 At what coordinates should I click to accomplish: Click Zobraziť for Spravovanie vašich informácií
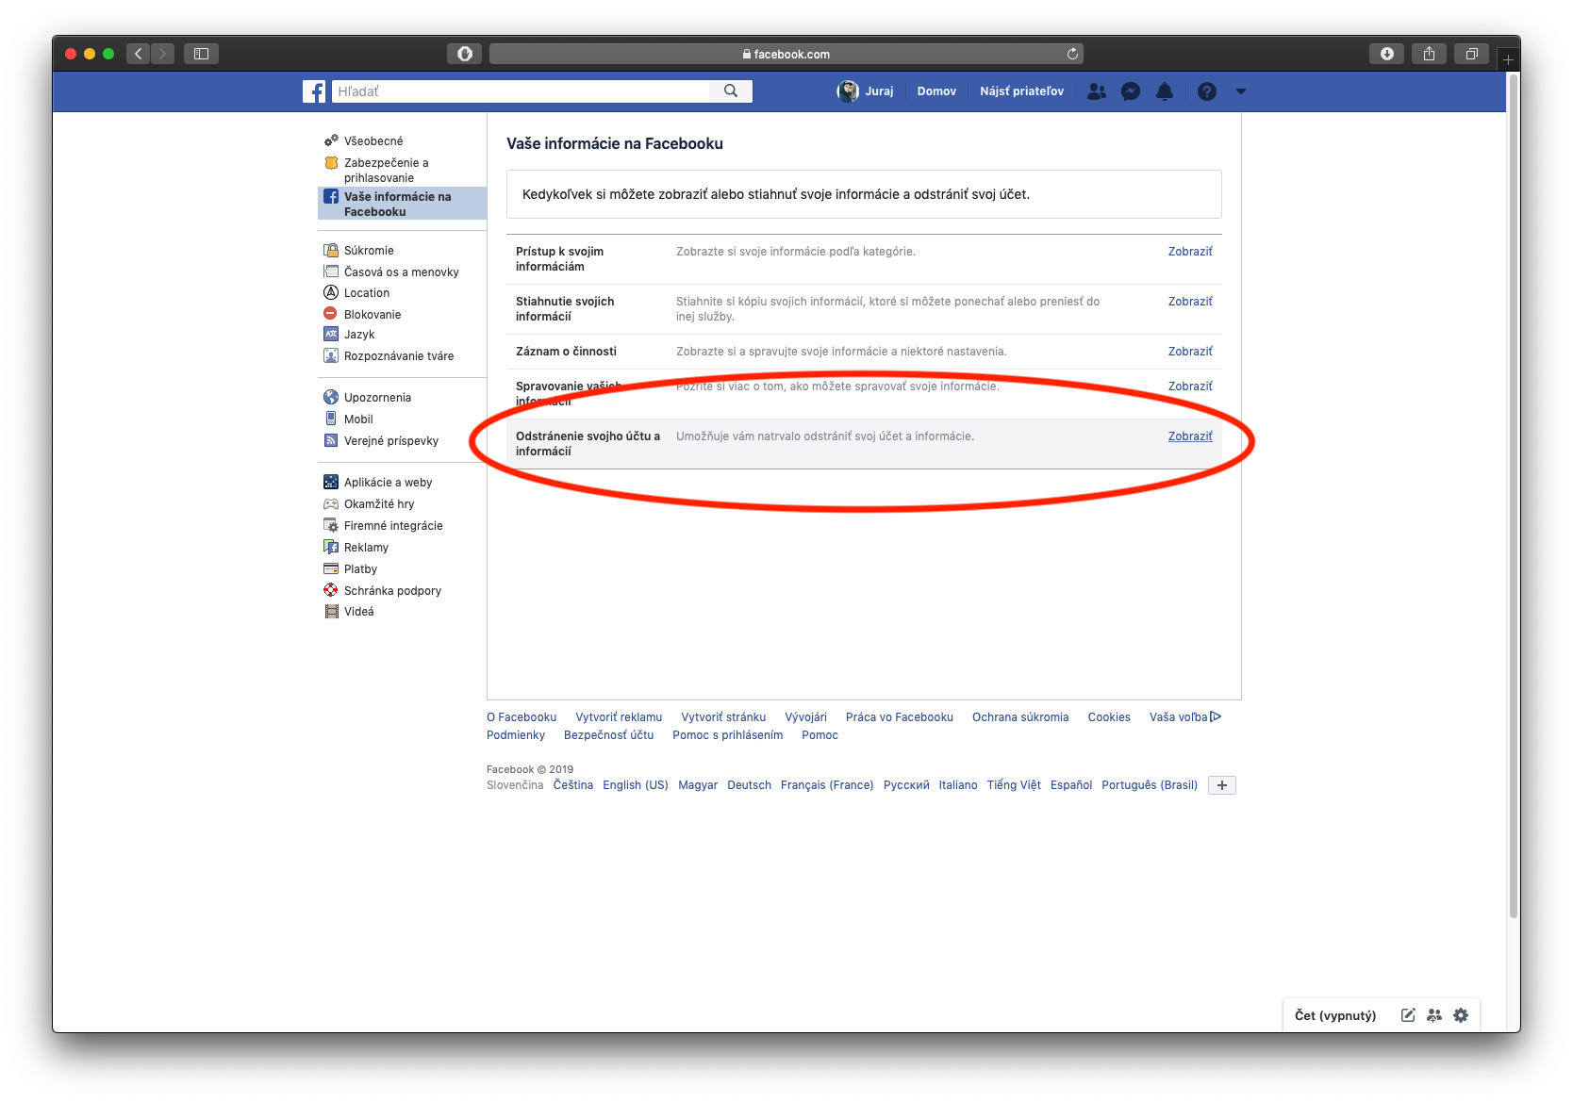1190,387
